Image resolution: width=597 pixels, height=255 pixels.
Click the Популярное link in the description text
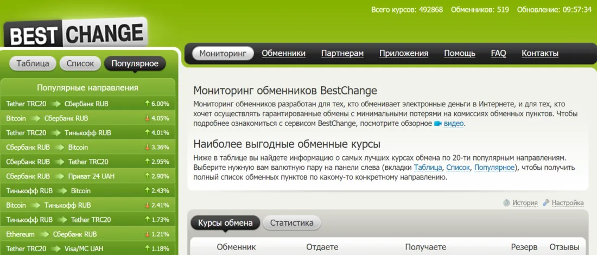coord(494,168)
